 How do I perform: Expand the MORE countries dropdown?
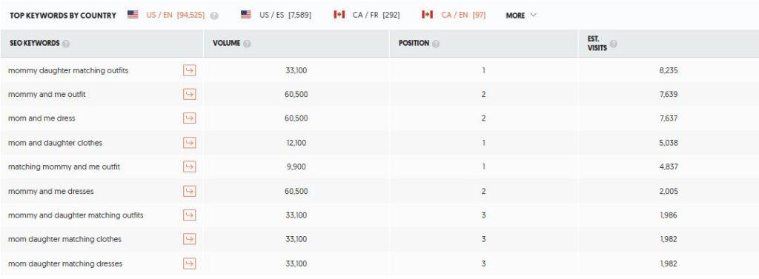click(521, 16)
